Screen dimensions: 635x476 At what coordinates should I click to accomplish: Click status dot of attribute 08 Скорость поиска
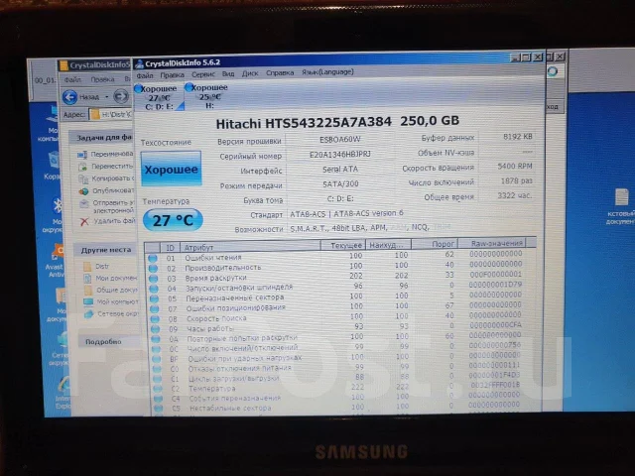(155, 319)
